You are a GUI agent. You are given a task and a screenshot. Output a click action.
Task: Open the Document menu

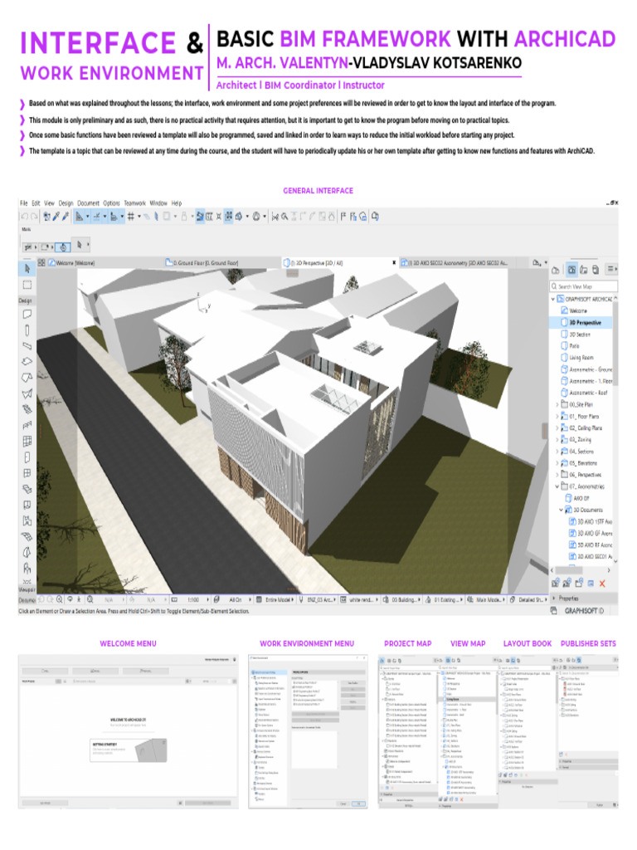pos(88,203)
